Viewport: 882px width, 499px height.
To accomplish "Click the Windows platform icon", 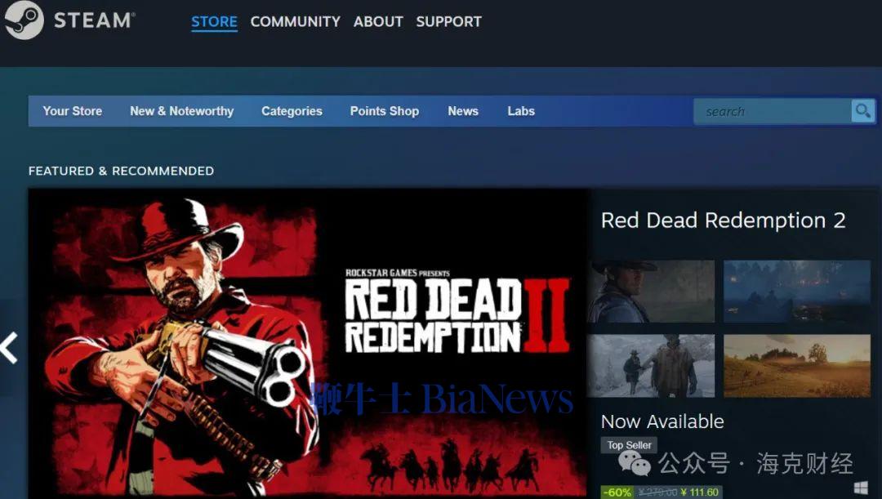I will pyautogui.click(x=861, y=488).
